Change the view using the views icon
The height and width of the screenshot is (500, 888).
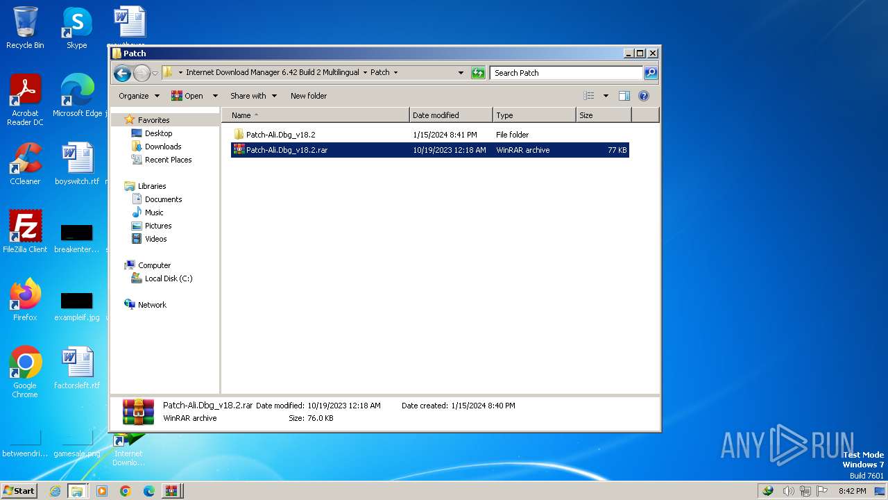click(589, 96)
